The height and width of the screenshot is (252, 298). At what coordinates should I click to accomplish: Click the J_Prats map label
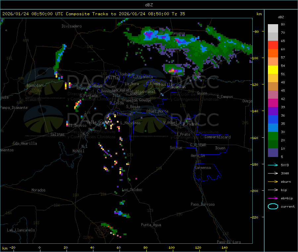pos(183,134)
